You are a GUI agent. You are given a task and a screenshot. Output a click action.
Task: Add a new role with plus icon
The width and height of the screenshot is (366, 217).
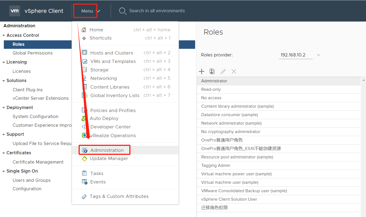coord(201,71)
